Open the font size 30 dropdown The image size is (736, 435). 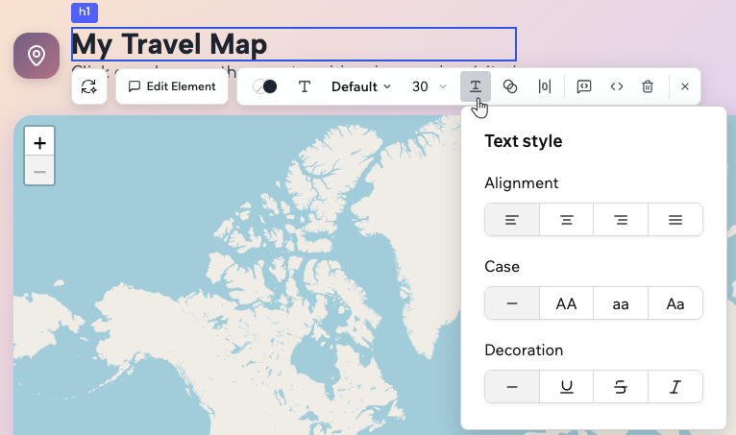(x=429, y=86)
